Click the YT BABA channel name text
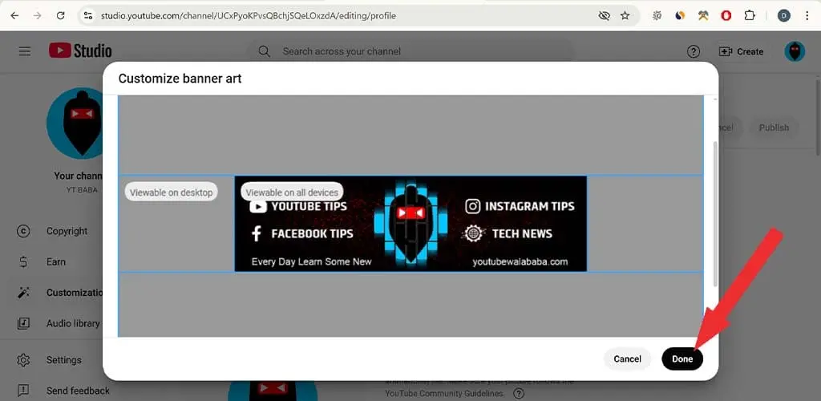 (x=82, y=190)
